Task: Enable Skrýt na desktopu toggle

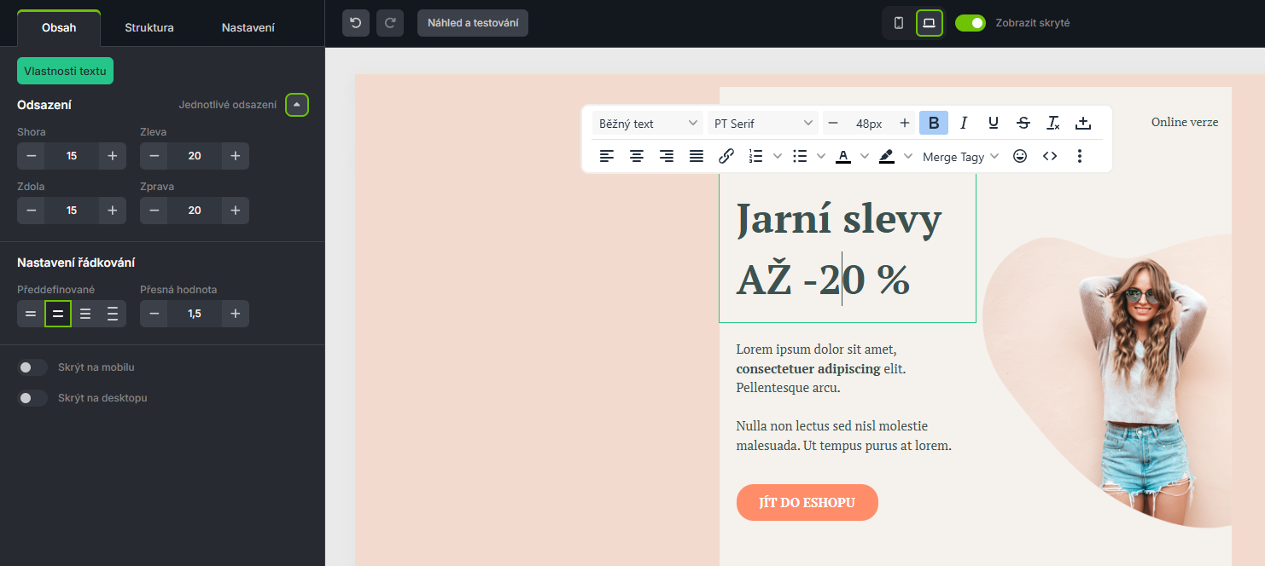Action: [32, 398]
